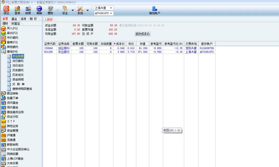The width and height of the screenshot is (279, 167).
Task: Sort by the 证券代码 column header
Action: (50, 43)
